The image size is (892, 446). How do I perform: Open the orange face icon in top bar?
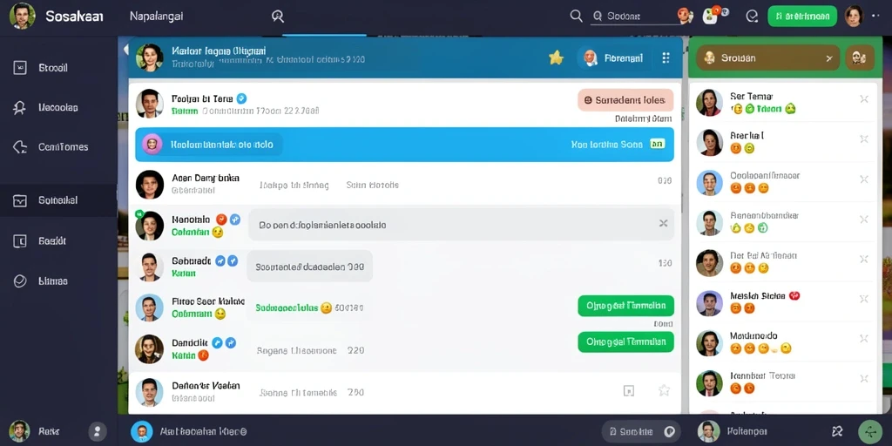[x=686, y=16]
